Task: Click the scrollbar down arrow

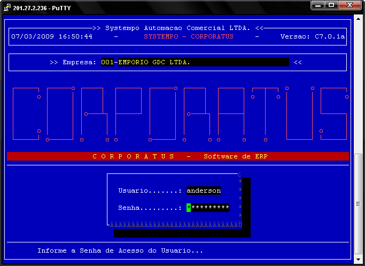Action: click(358, 260)
